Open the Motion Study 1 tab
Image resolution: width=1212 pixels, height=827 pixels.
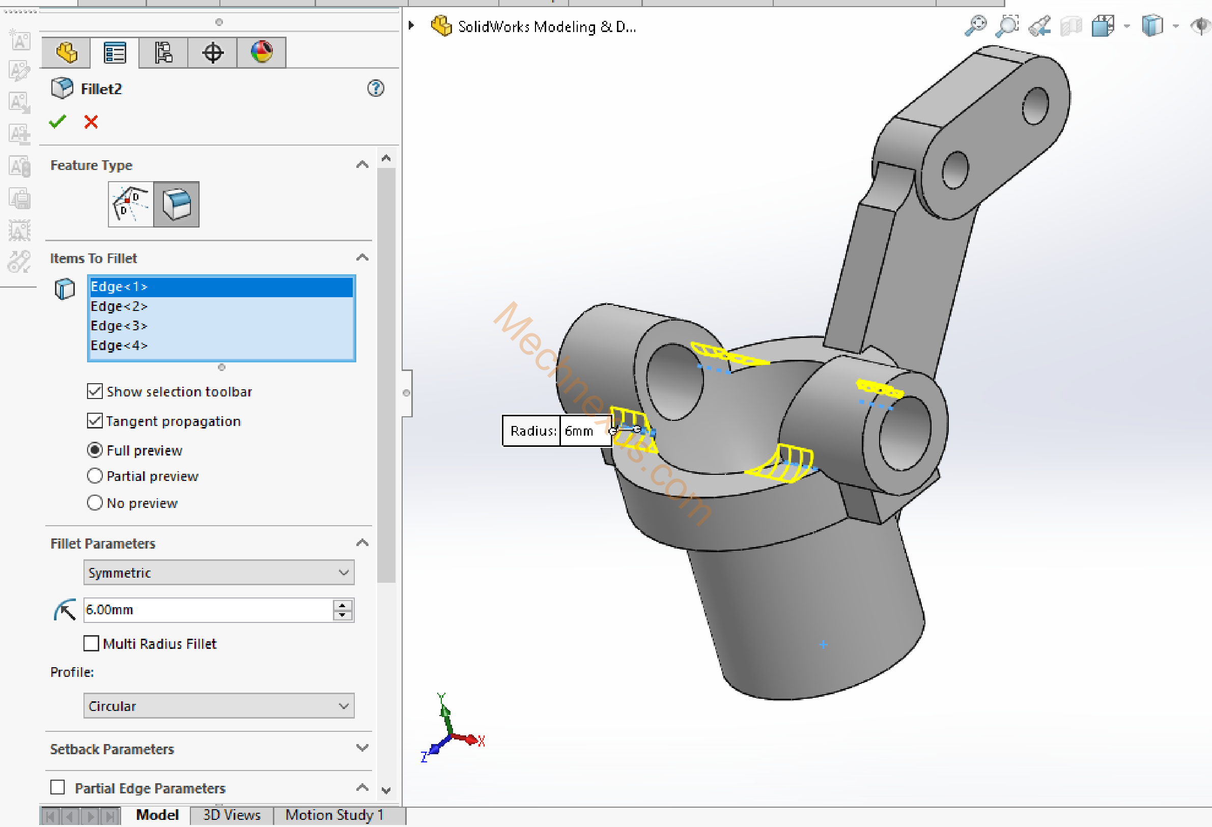tap(334, 815)
